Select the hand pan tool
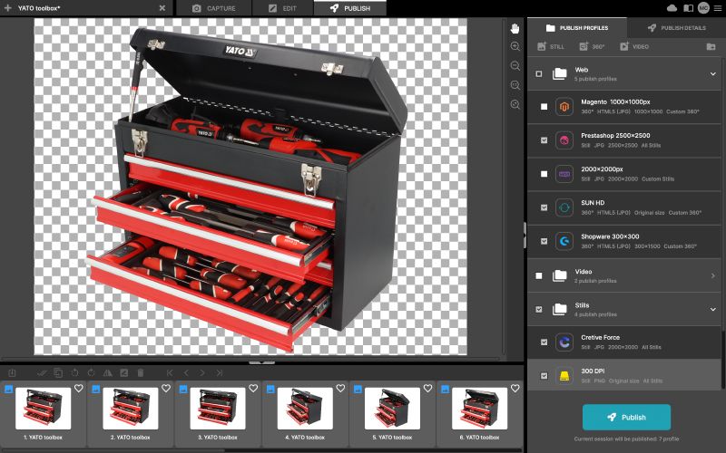The width and height of the screenshot is (726, 453). [x=515, y=27]
